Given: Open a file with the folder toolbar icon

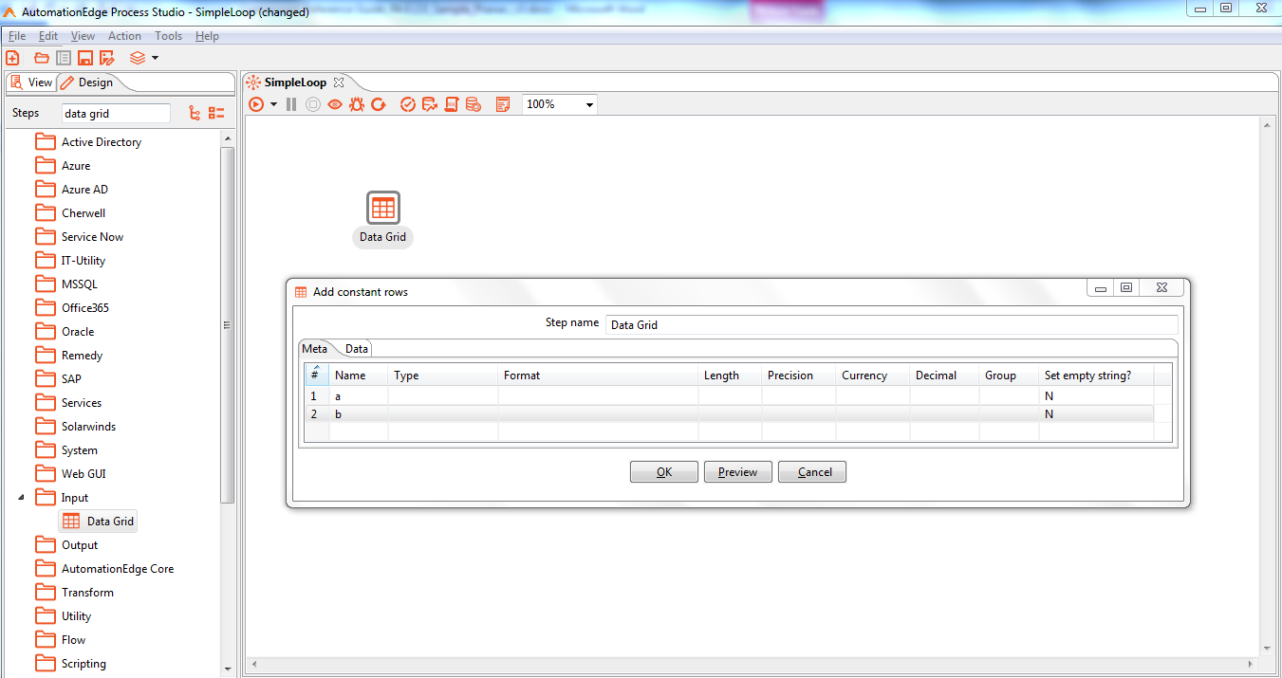Looking at the screenshot, I should [42, 58].
